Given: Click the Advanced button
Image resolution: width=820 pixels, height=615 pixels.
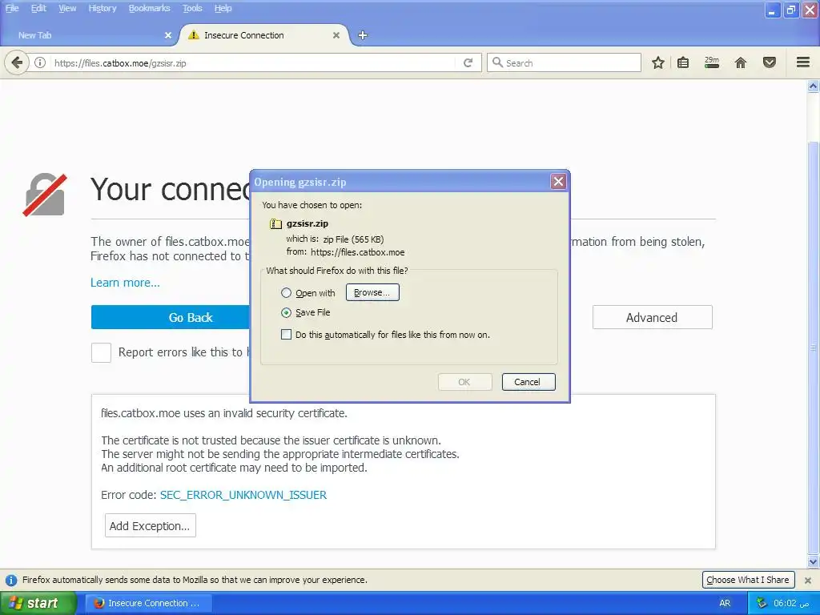Looking at the screenshot, I should coord(652,317).
